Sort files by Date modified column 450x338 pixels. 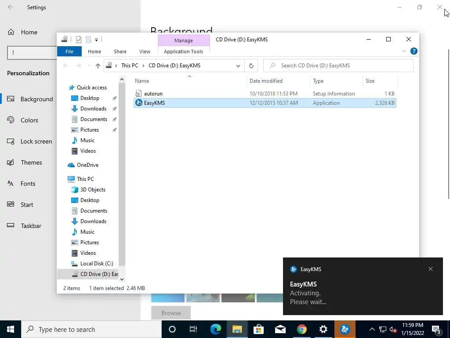click(278, 81)
